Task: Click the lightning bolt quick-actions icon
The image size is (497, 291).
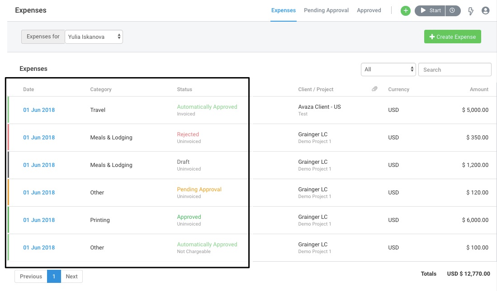Action: [x=470, y=10]
